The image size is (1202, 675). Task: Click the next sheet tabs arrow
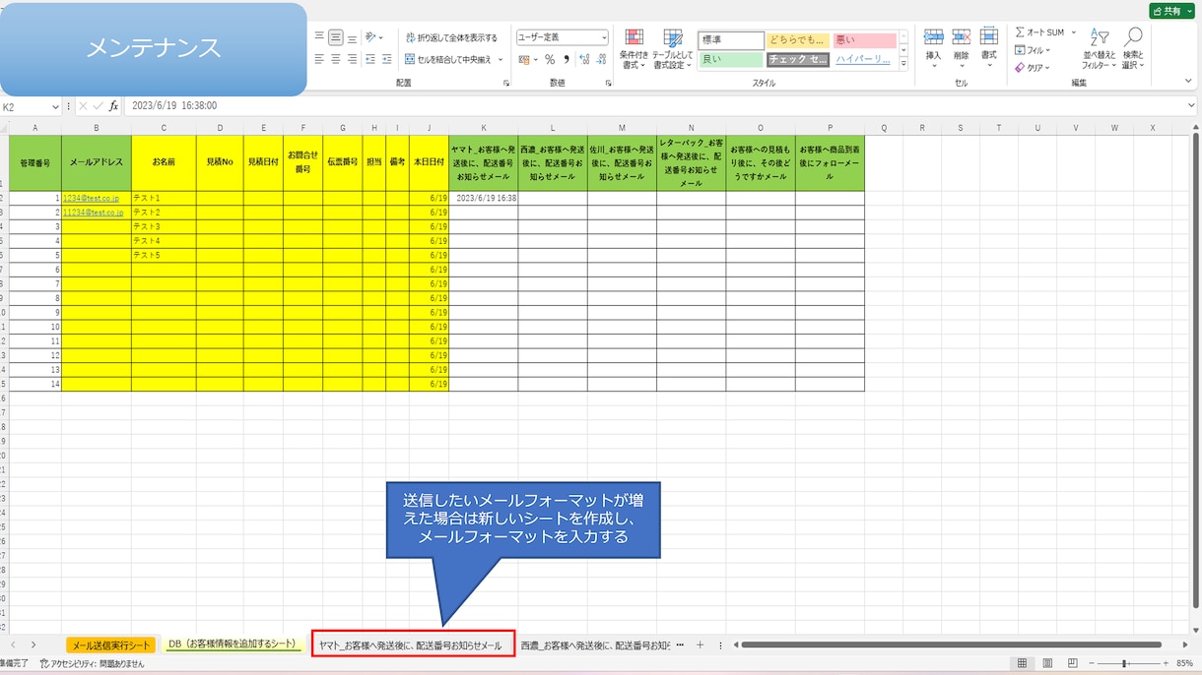pos(33,645)
